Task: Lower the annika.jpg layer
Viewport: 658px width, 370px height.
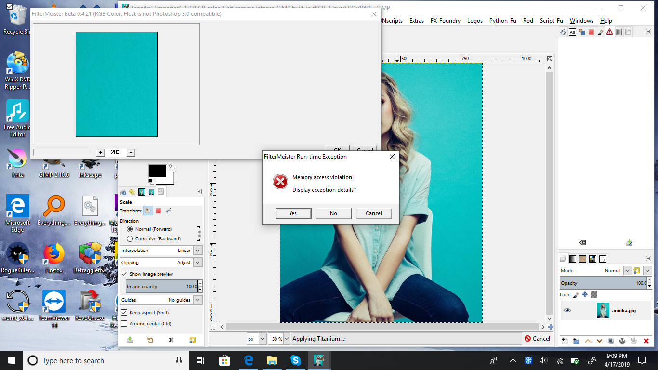Action: [599, 341]
